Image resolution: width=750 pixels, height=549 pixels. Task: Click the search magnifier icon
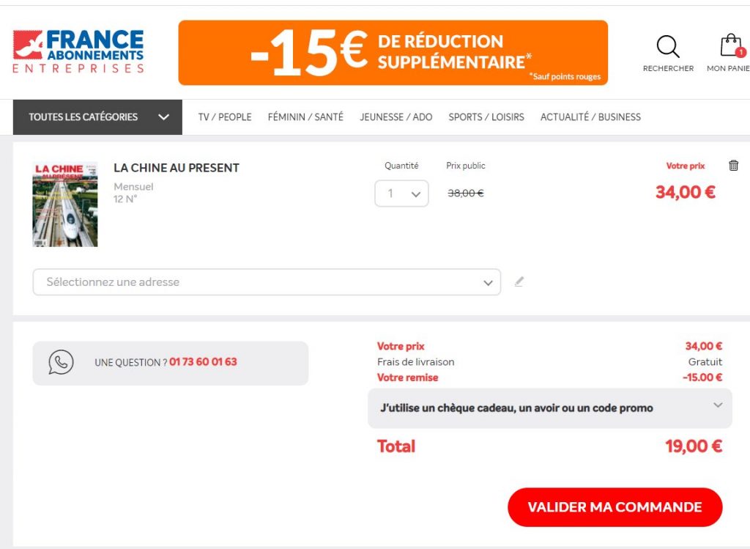point(667,48)
